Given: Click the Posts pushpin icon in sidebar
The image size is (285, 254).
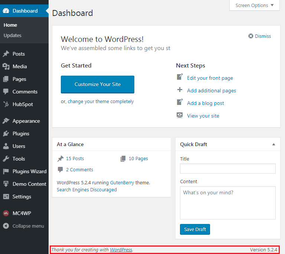Looking at the screenshot, I should [x=6, y=54].
